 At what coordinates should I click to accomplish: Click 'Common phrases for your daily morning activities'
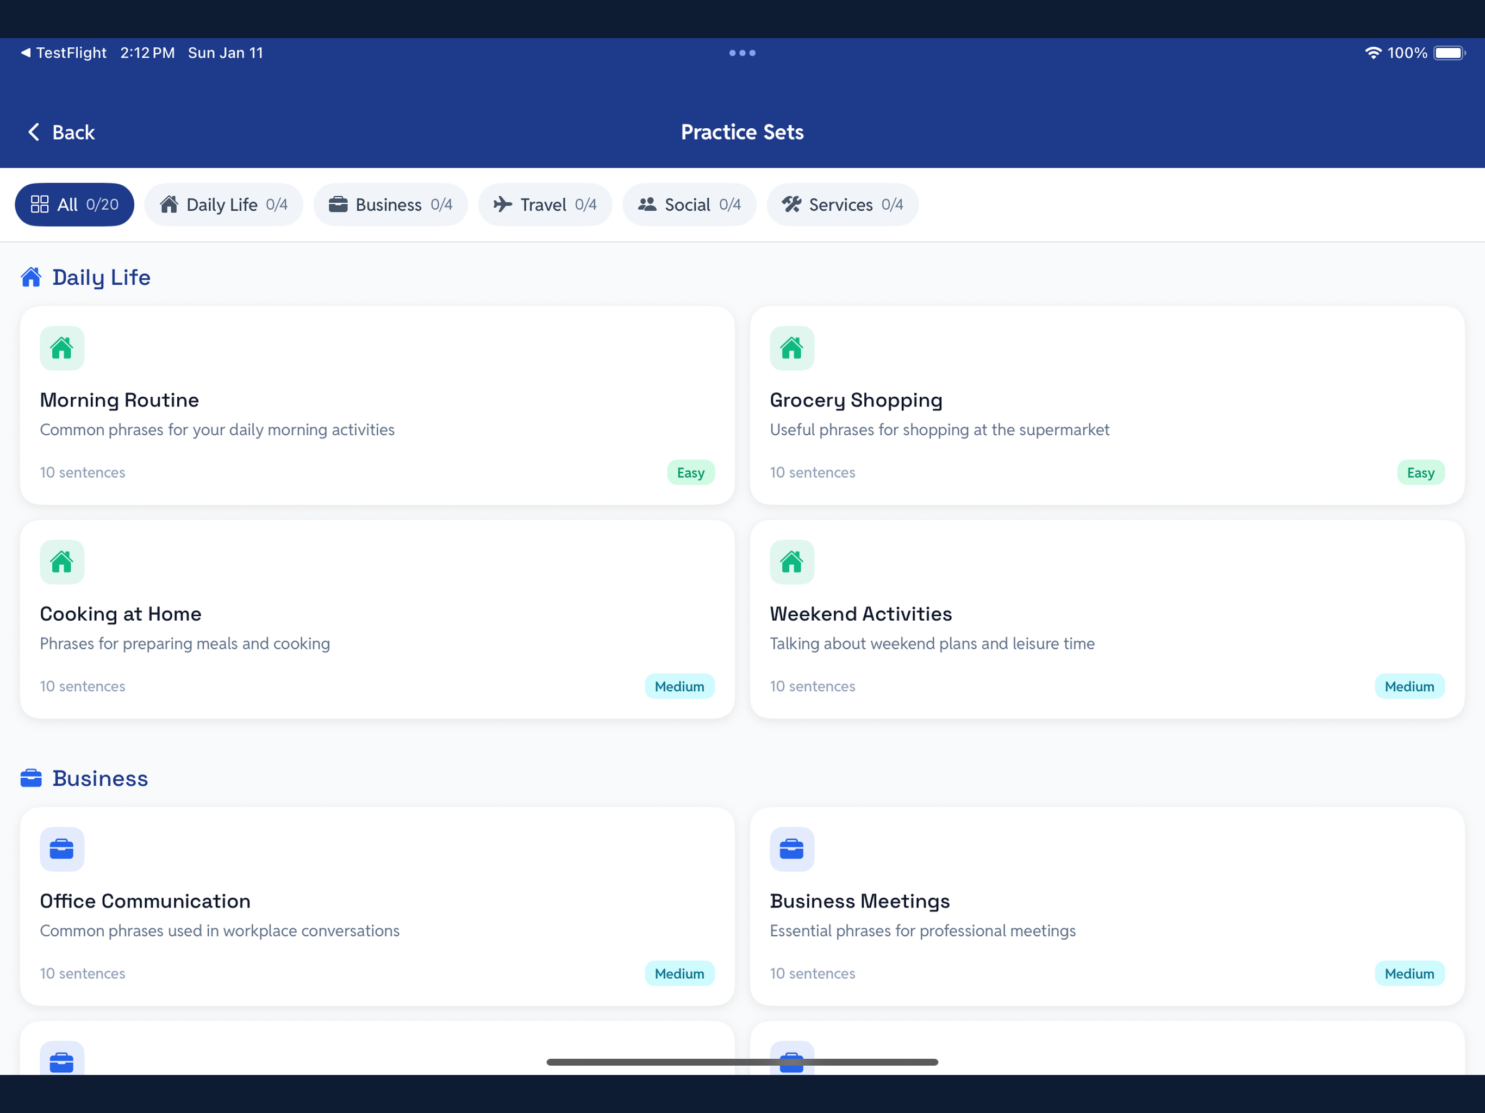pos(217,430)
